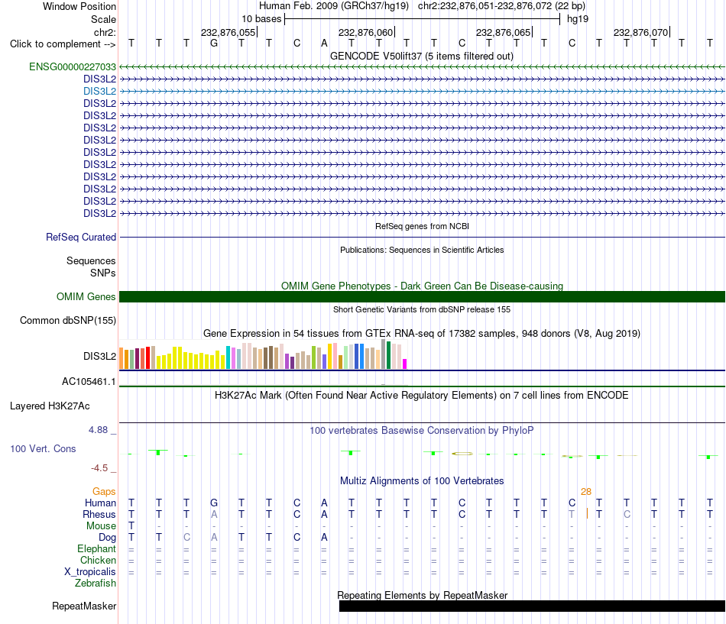Click the Window Position label

pyautogui.click(x=79, y=6)
